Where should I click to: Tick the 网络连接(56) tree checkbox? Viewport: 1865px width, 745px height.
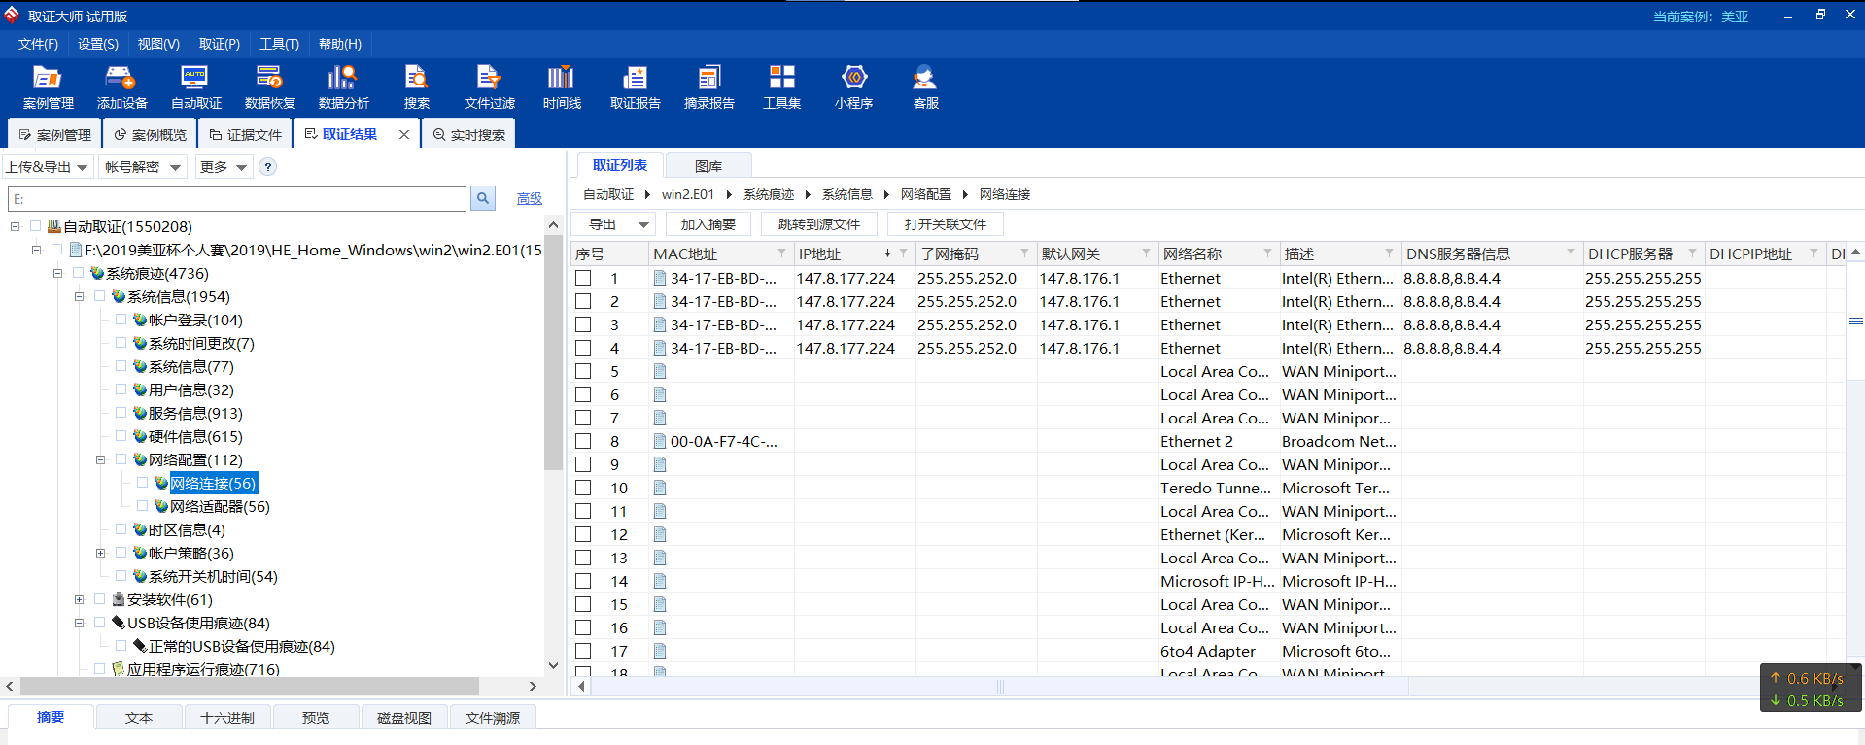pos(142,483)
